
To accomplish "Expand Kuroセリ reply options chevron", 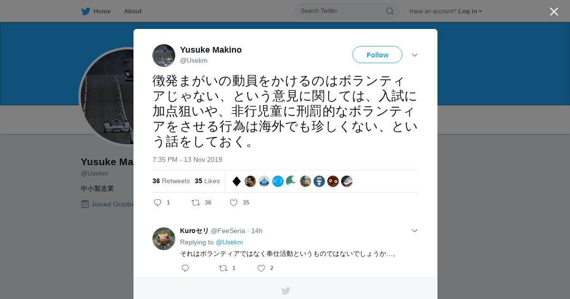I will [x=414, y=231].
